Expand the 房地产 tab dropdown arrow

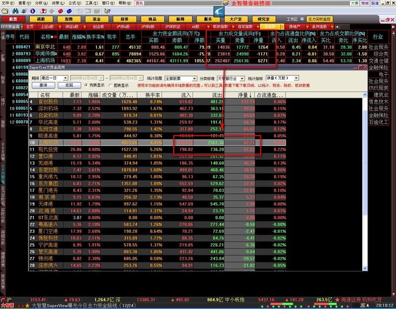[307, 27]
